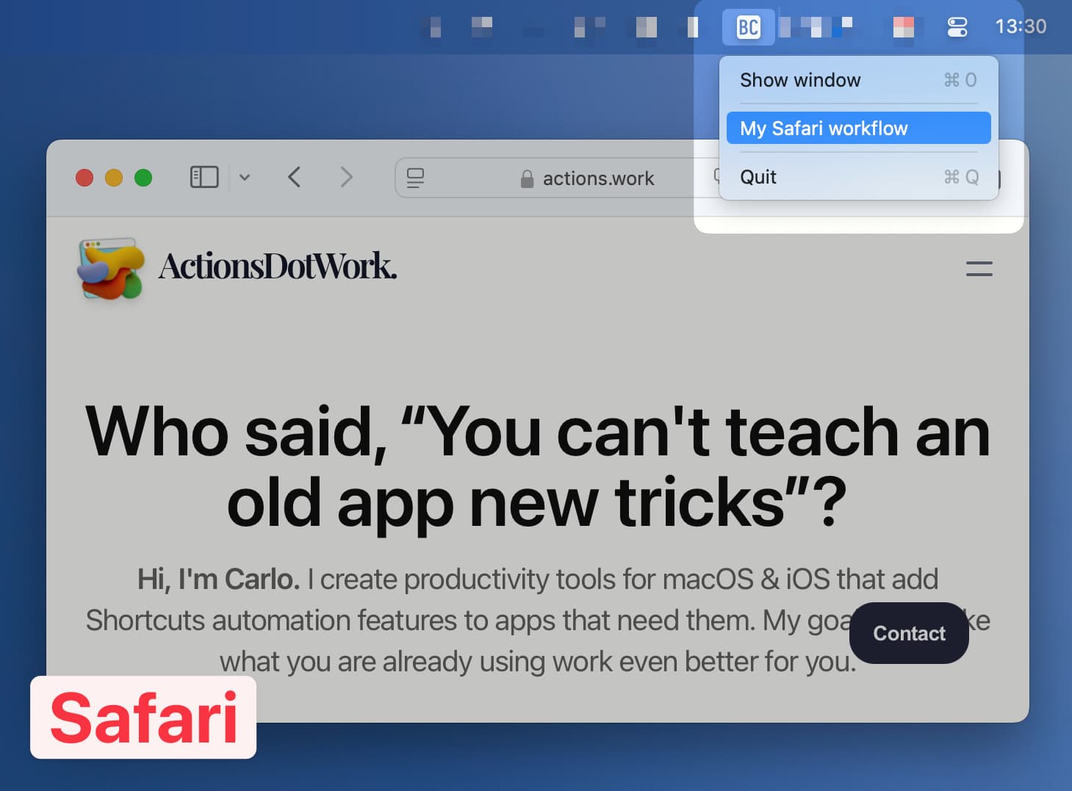The image size is (1072, 791).
Task: Click the lock icon beside actions.work
Action: click(527, 178)
